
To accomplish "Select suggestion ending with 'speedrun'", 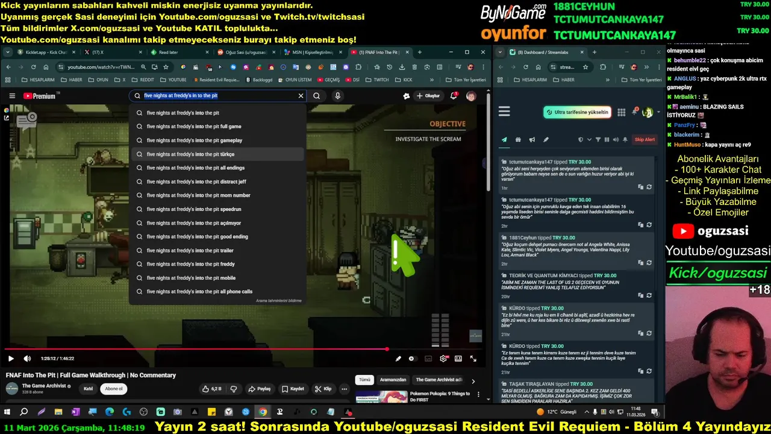I will 217,209.
